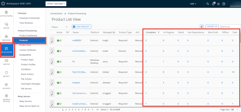The image size is (241, 112).
Task: Open Global / appsdtga organization group dropdown
Action: (x=56, y=4)
